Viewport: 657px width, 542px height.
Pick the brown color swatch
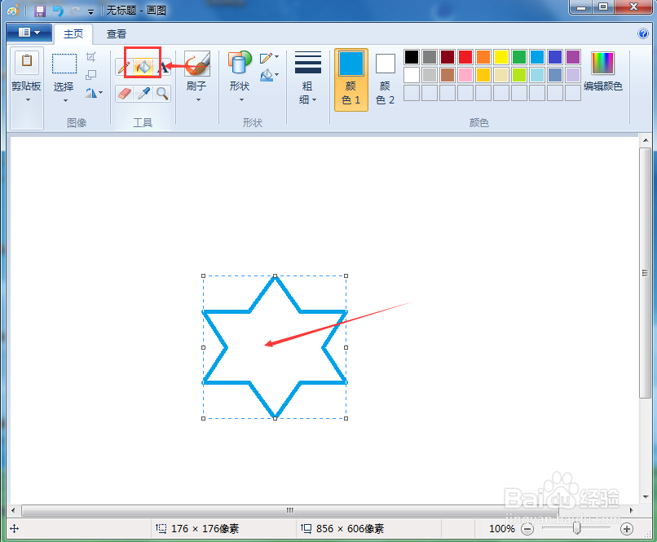point(448,75)
